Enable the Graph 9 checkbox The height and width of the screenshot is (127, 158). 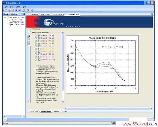pyautogui.click(x=39, y=57)
